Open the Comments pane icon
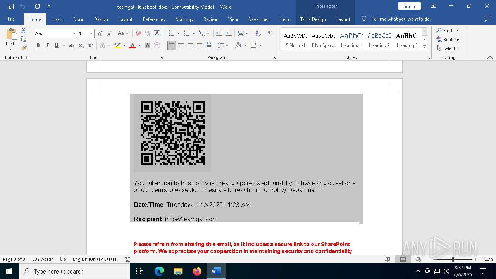The height and width of the screenshot is (279, 496). tap(487, 19)
